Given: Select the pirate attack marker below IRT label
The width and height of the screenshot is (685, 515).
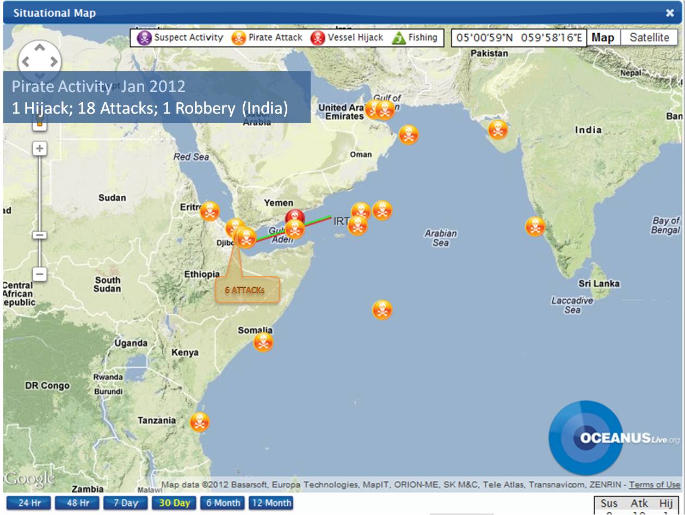Looking at the screenshot, I should click(357, 225).
